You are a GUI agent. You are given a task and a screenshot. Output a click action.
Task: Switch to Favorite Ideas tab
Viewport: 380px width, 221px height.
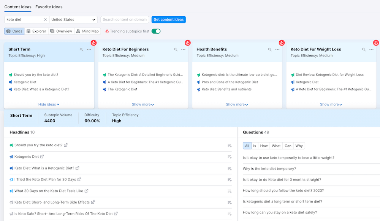pos(49,7)
